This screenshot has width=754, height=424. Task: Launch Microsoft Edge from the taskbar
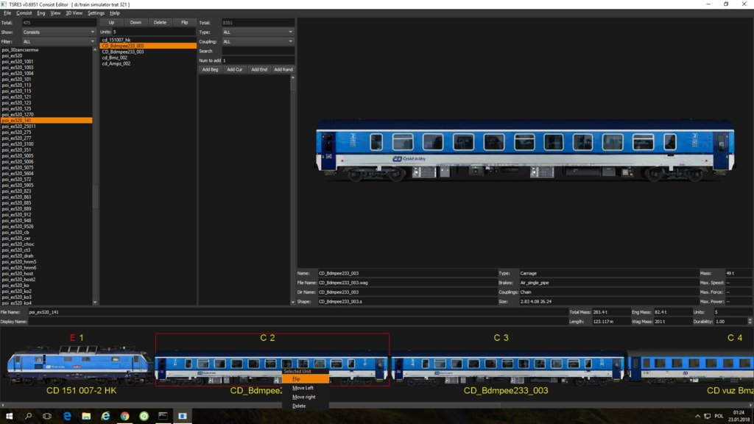pos(67,416)
